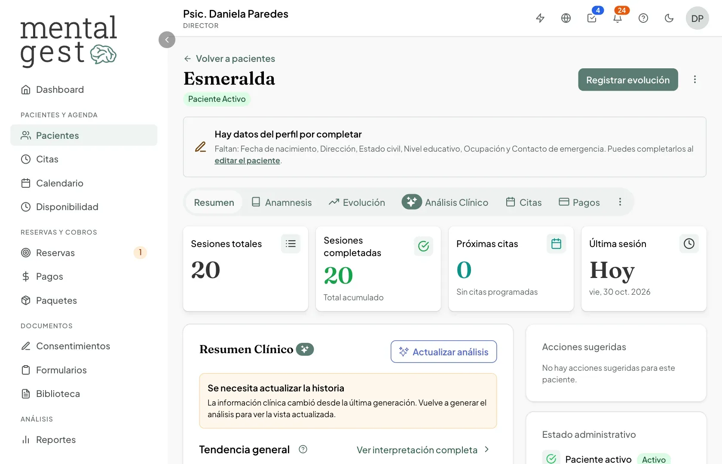This screenshot has width=722, height=464.
Task: Click the 'Se necesita actualizar la historia' notice
Action: pos(348,401)
